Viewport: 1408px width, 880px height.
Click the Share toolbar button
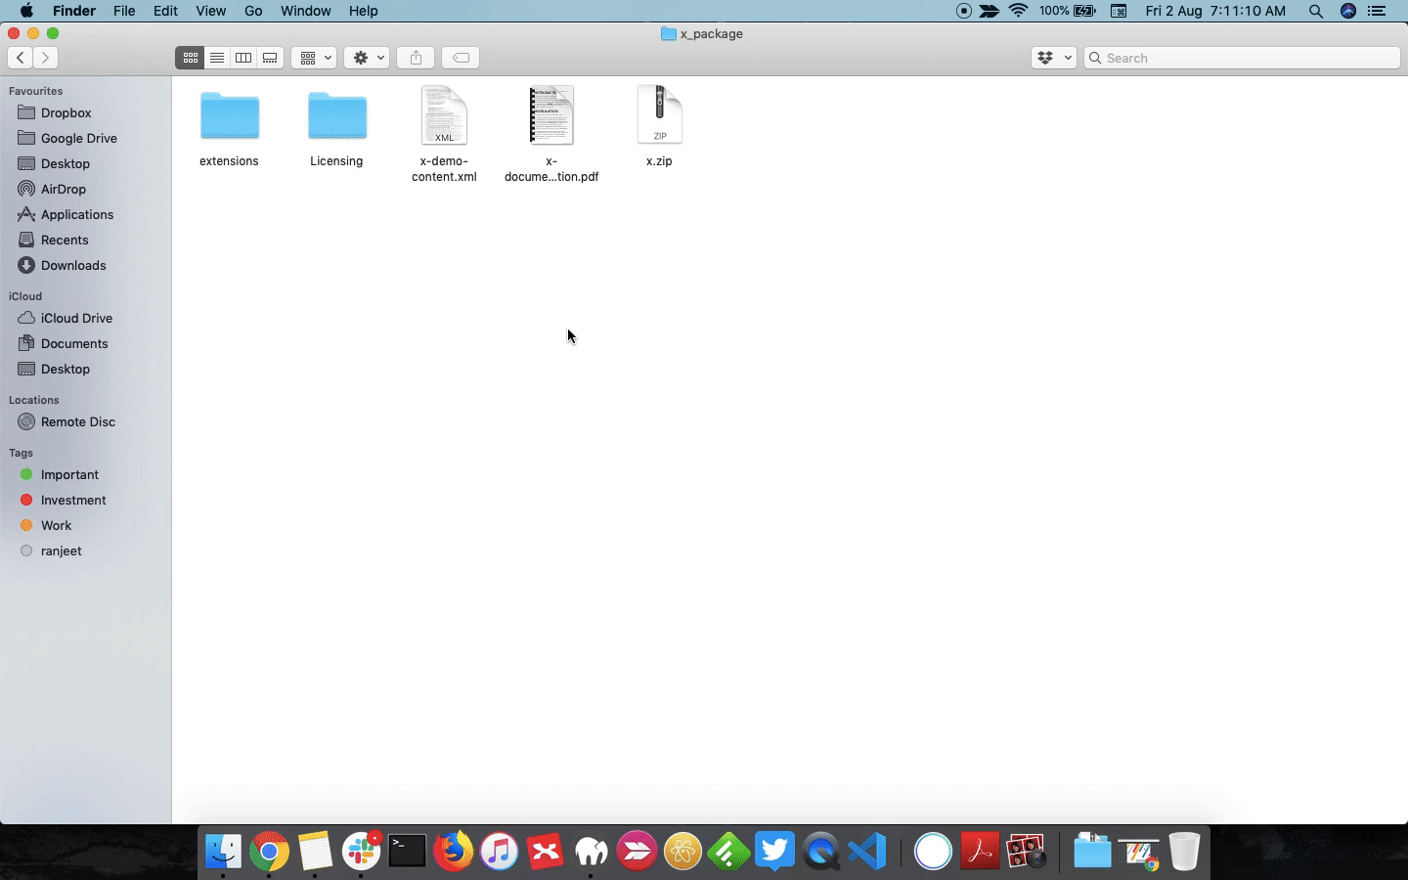point(416,58)
